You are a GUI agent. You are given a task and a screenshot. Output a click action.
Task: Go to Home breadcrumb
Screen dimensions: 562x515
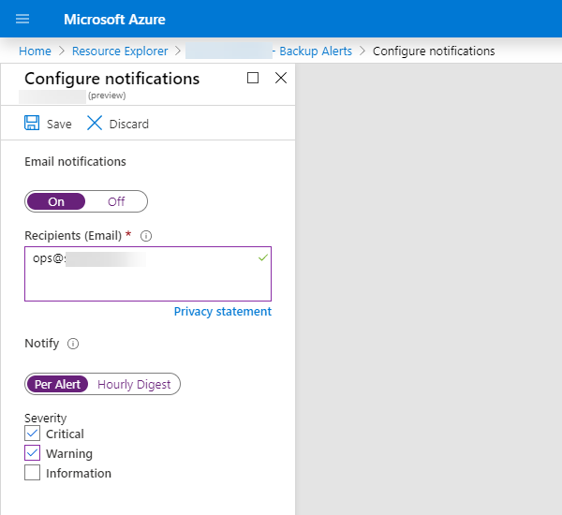pyautogui.click(x=35, y=51)
